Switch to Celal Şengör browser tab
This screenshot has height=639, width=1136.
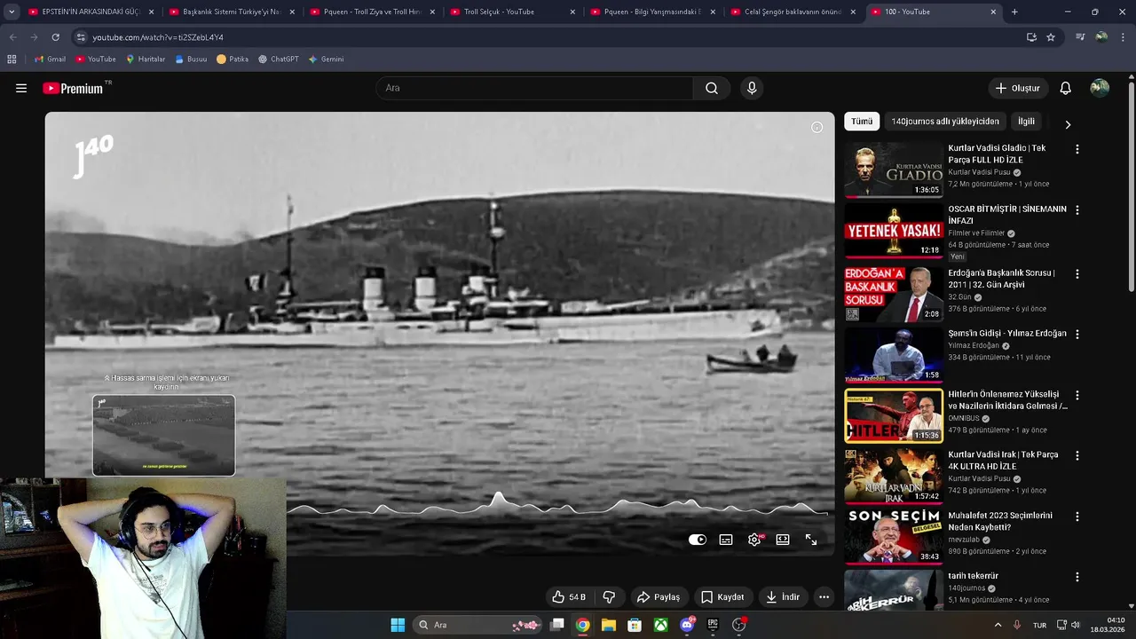click(793, 12)
